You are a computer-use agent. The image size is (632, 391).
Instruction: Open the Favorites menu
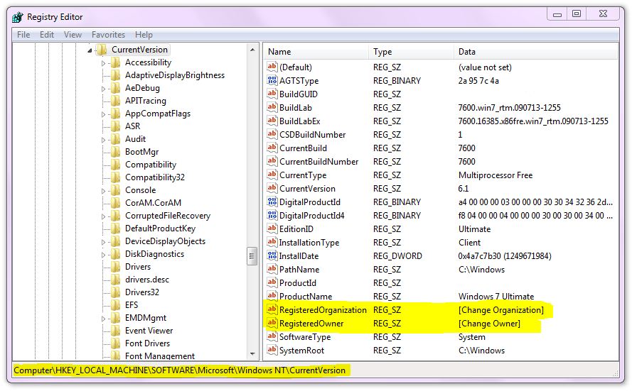[x=108, y=35]
